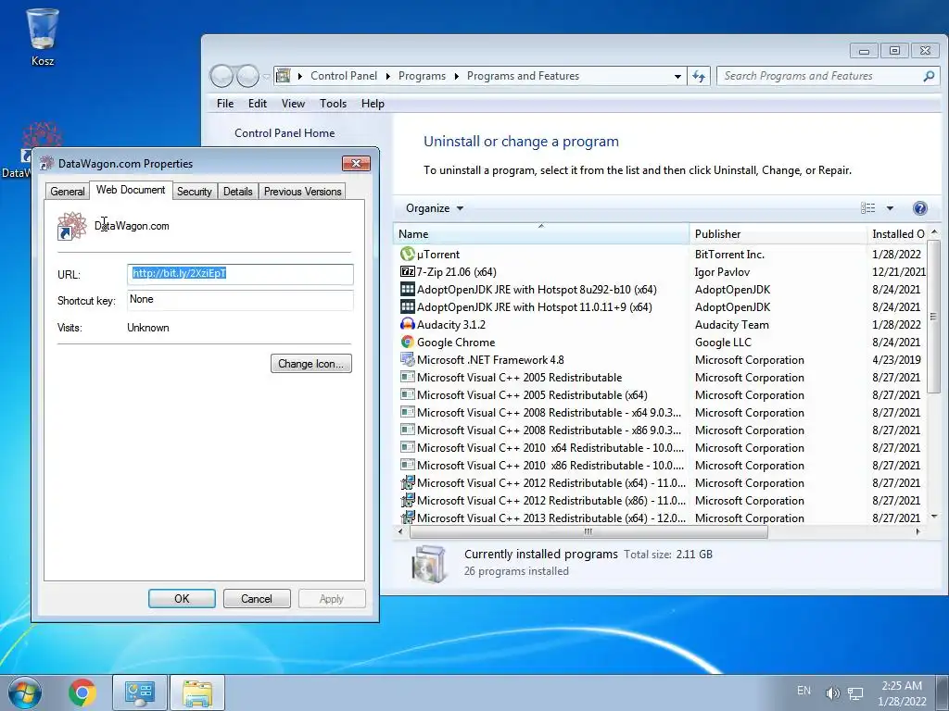The width and height of the screenshot is (949, 711).
Task: Click AdoptOpenJDK JRE 8u292-b10 program icon
Action: pyautogui.click(x=408, y=290)
